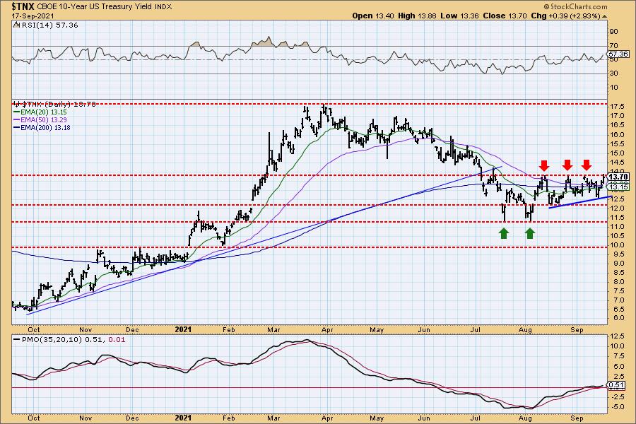Click the 12.5 label on the PMO axis
The width and height of the screenshot is (636, 424).
616,336
